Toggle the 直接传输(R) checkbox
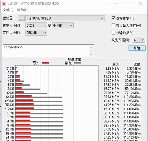The image size is (148, 141). point(113,18)
